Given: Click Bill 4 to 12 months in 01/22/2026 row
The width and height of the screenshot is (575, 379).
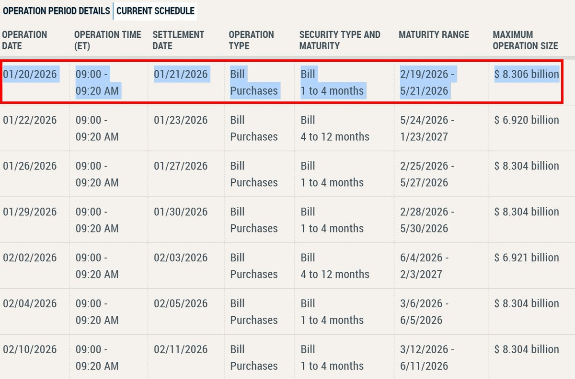Looking at the screenshot, I should click(x=335, y=128).
